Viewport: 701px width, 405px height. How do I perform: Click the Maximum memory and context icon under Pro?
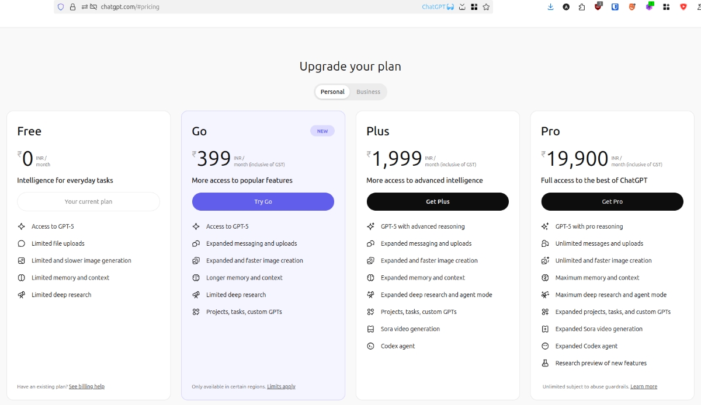tap(544, 278)
